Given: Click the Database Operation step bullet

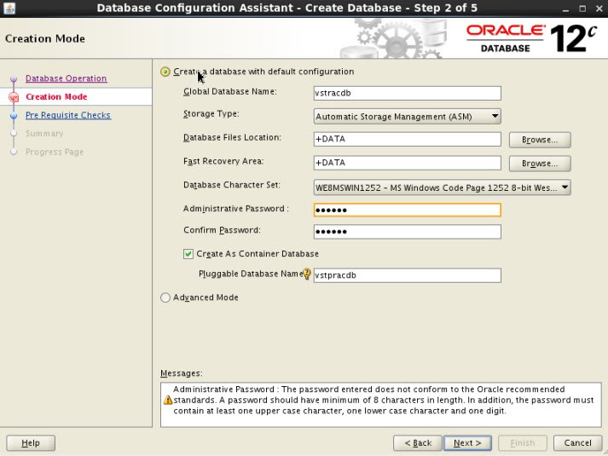Looking at the screenshot, I should coord(14,79).
